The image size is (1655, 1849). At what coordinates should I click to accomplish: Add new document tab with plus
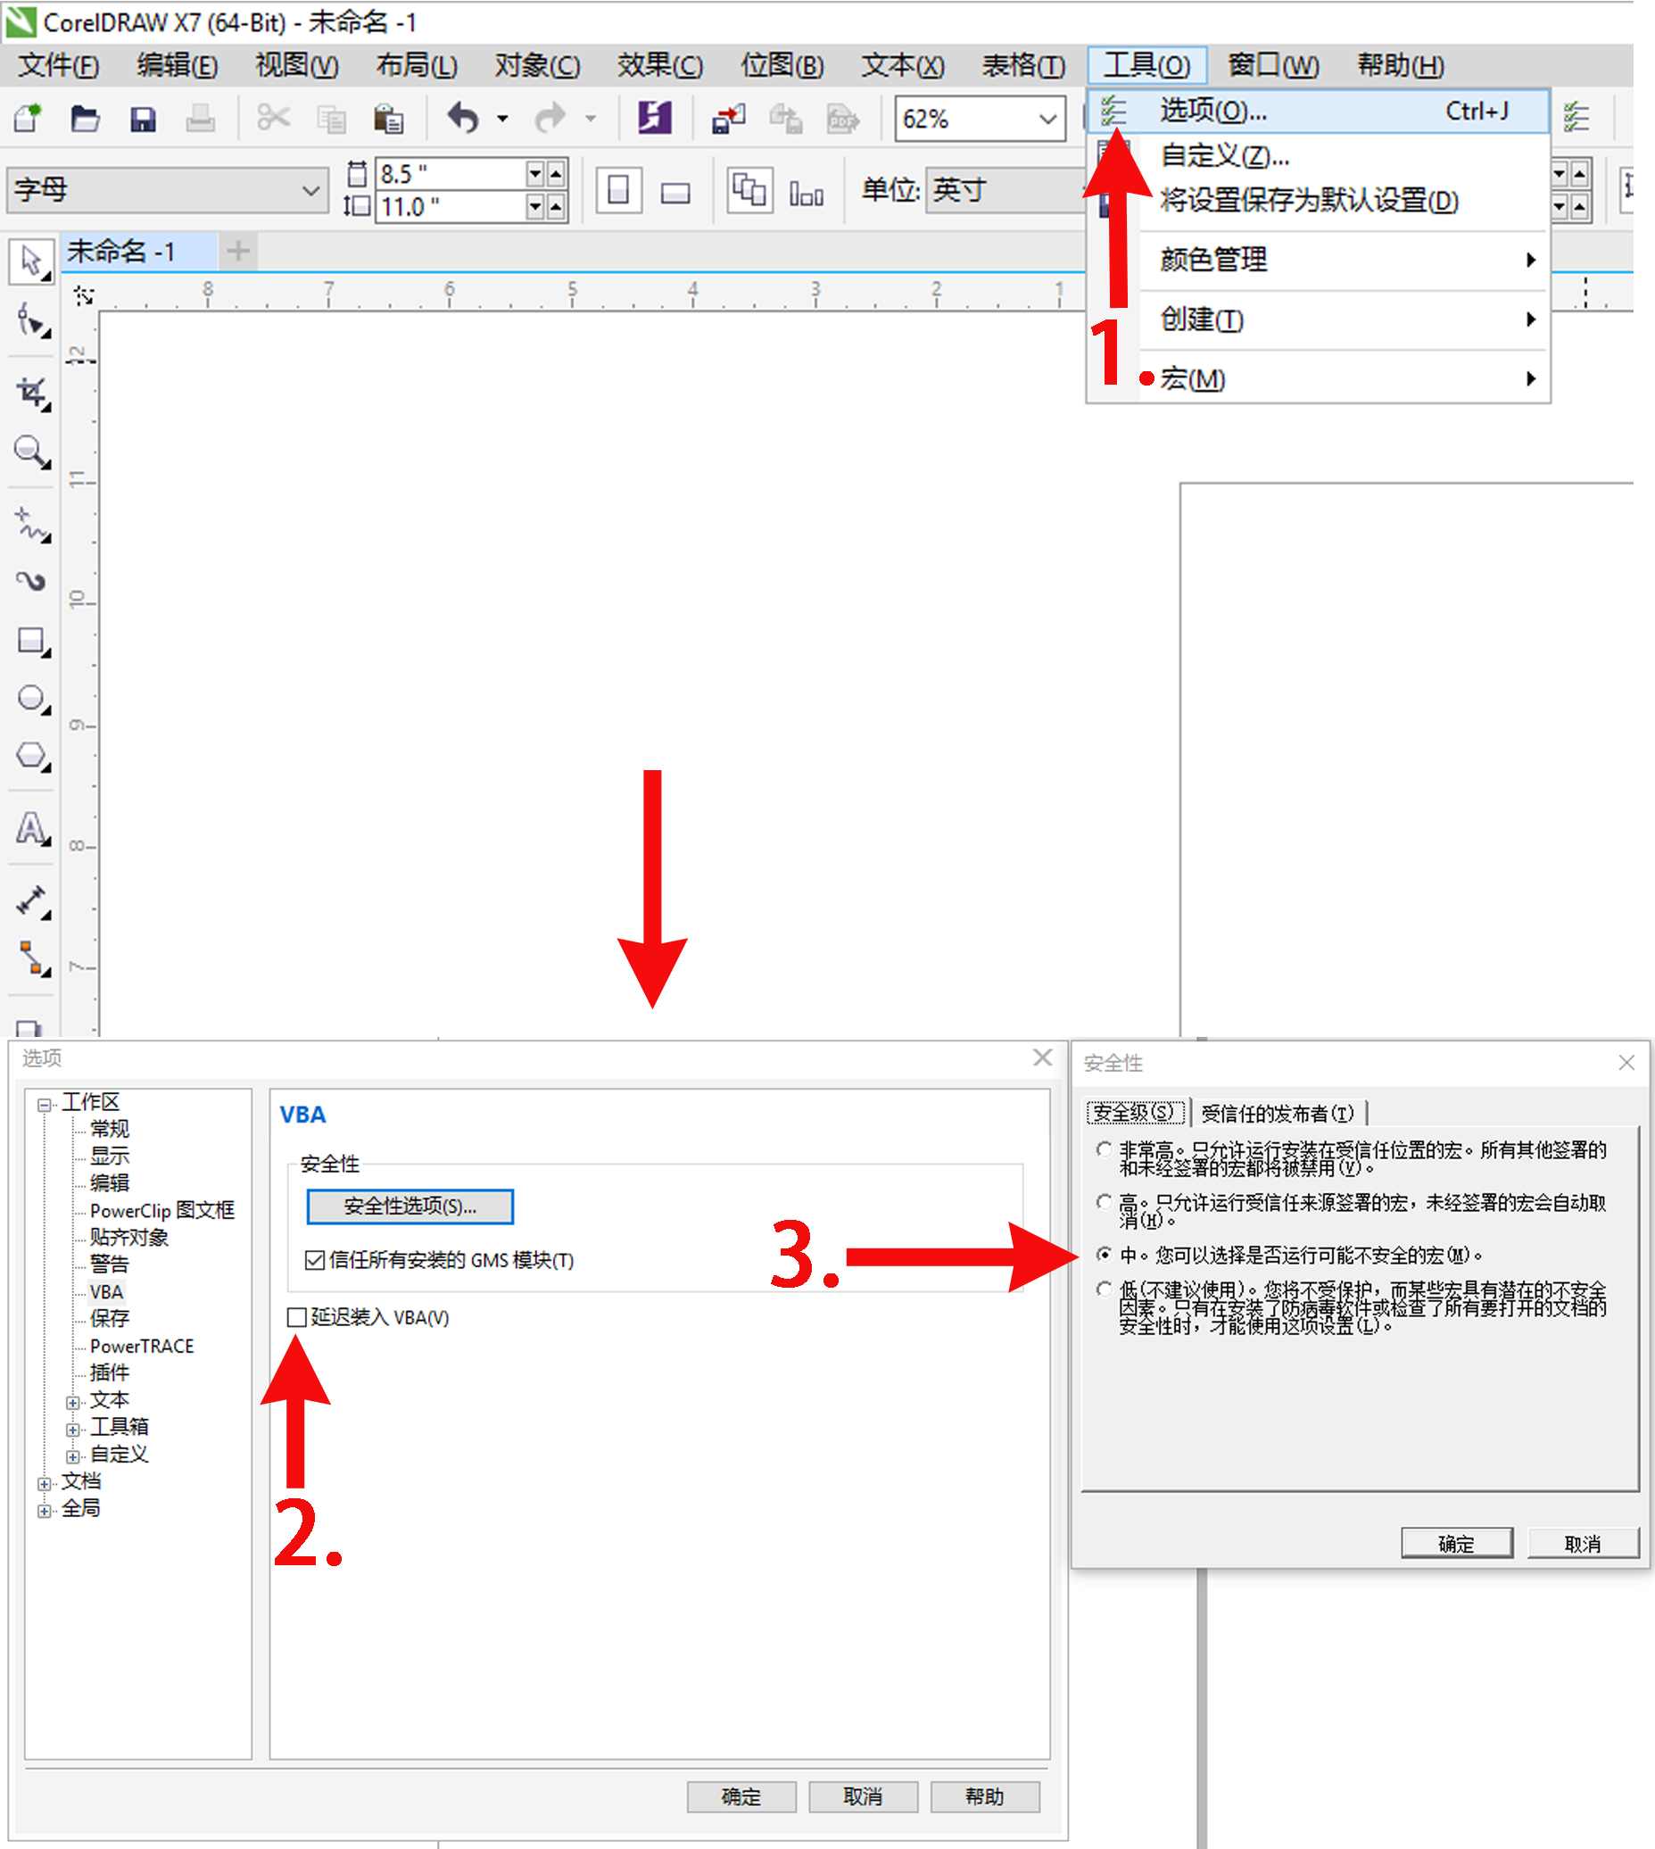[x=238, y=251]
